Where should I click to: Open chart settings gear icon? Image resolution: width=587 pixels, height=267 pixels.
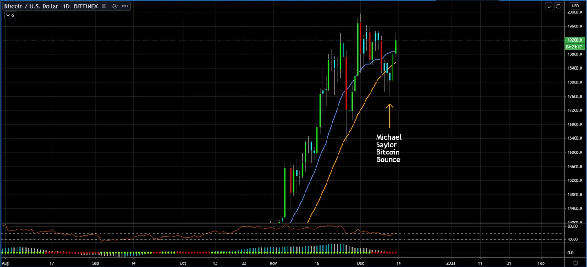point(575,263)
